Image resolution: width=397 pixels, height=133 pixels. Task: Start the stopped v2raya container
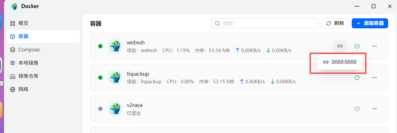point(357,109)
